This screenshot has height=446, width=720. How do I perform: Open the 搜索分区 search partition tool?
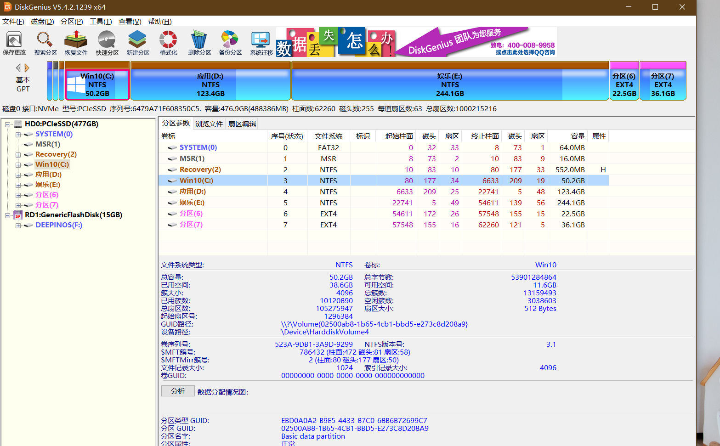pyautogui.click(x=45, y=43)
